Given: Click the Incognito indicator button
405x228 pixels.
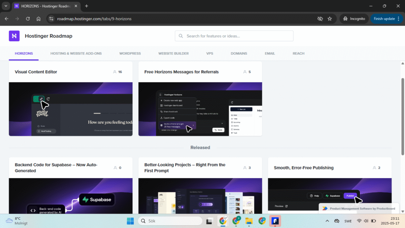Looking at the screenshot, I should click(354, 19).
